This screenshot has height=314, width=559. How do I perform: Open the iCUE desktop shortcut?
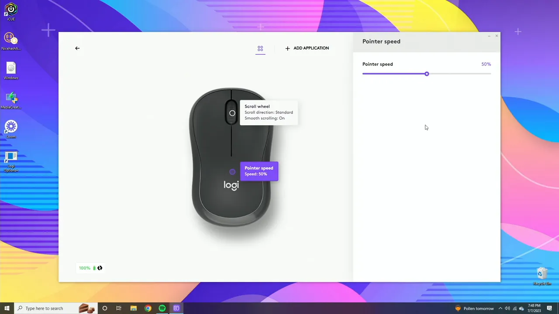(11, 12)
